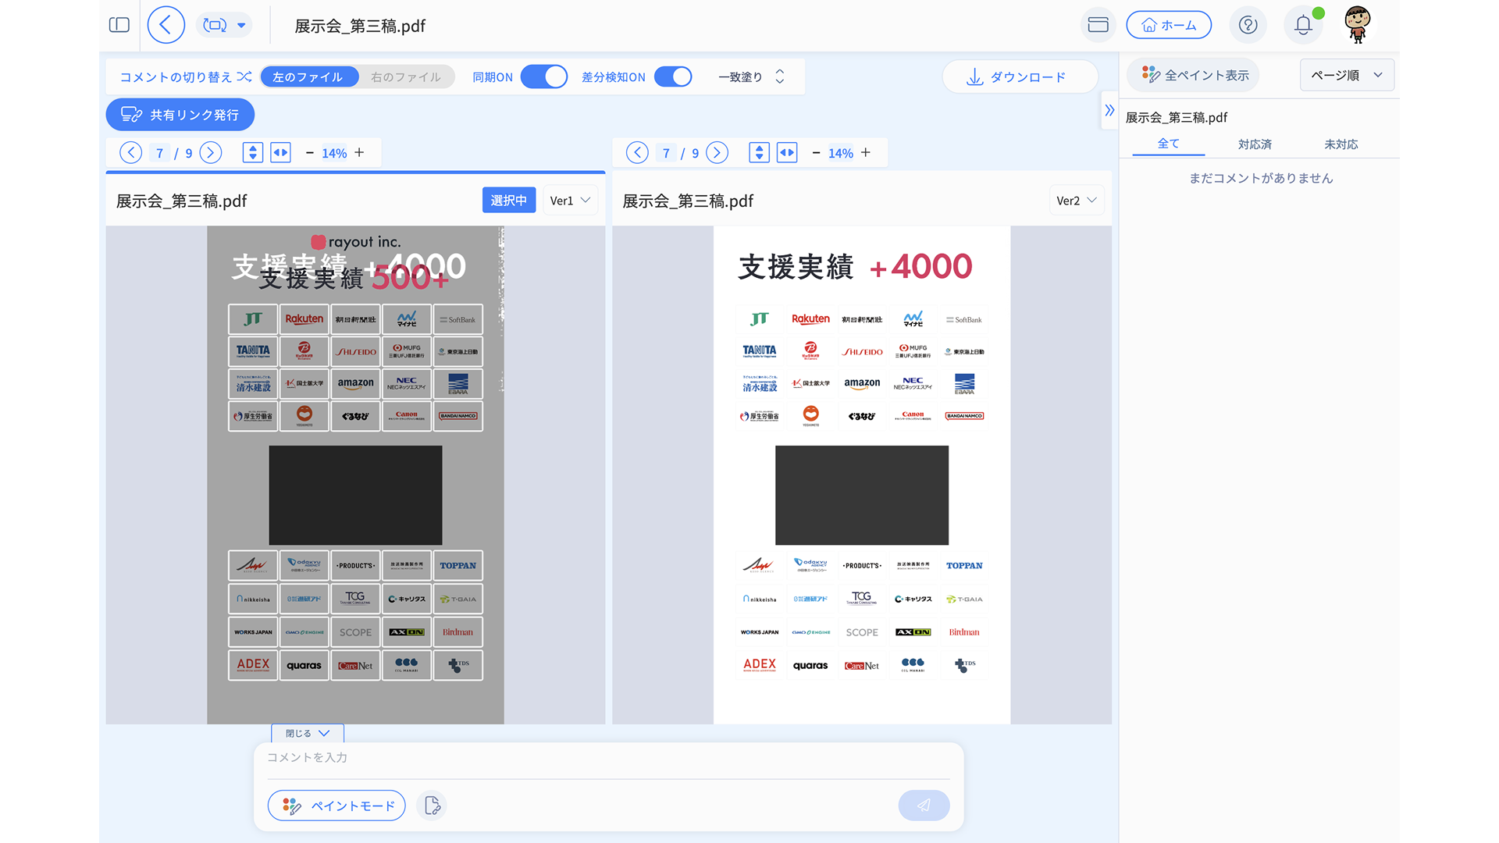
Task: Collapse the comment box with 閉じる
Action: [308, 733]
